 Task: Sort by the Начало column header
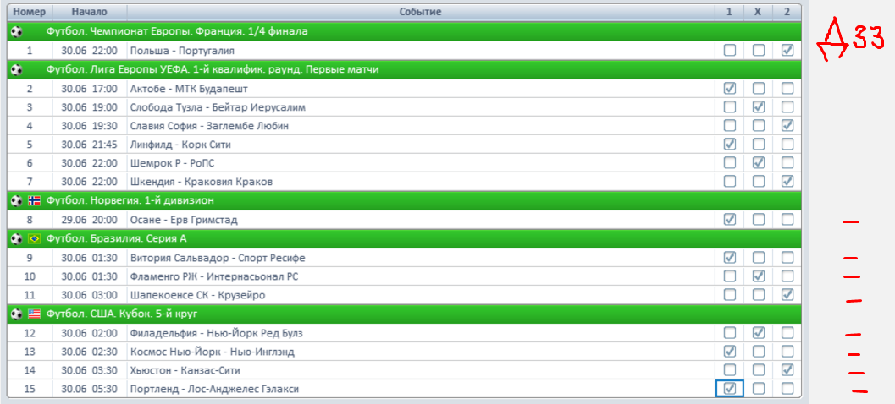coord(91,12)
